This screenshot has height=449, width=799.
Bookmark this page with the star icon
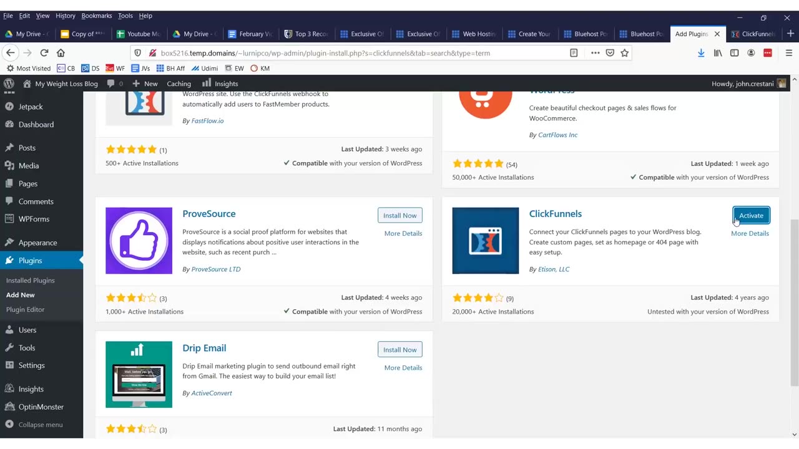tap(624, 53)
